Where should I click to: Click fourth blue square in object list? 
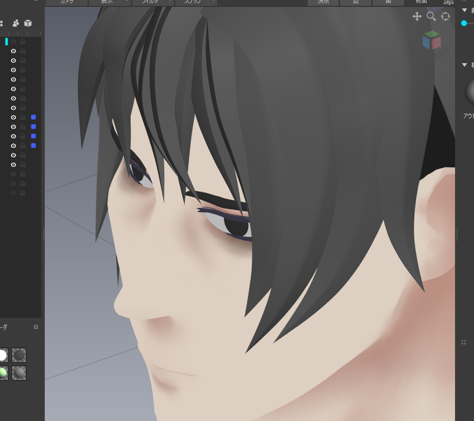pyautogui.click(x=33, y=146)
